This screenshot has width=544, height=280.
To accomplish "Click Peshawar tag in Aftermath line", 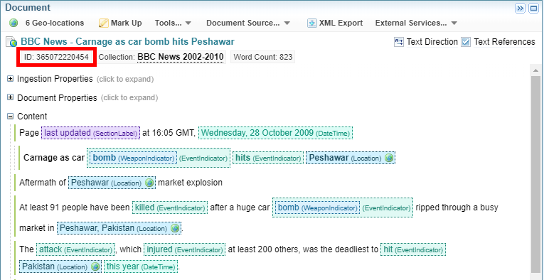I will coord(112,183).
